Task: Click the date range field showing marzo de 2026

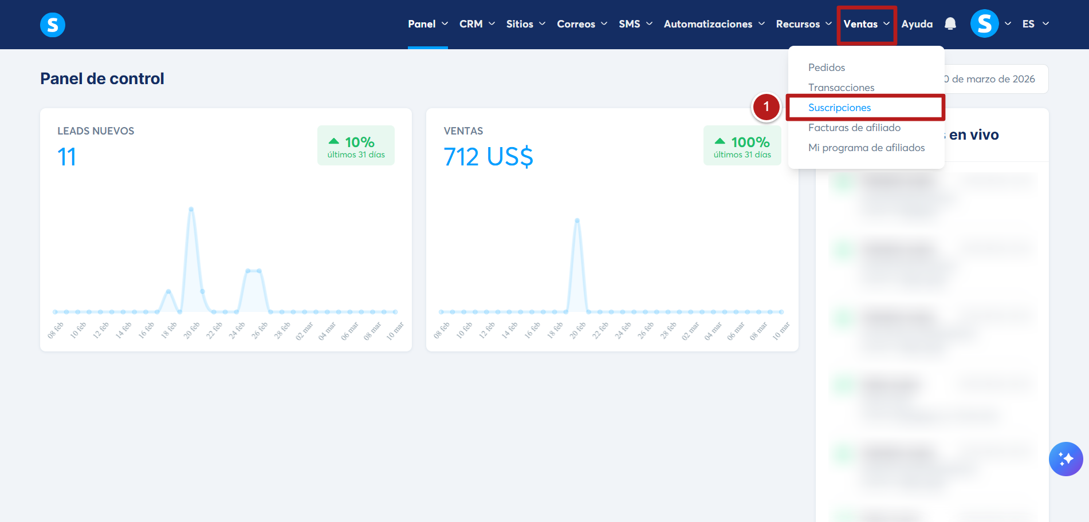Action: (x=996, y=79)
